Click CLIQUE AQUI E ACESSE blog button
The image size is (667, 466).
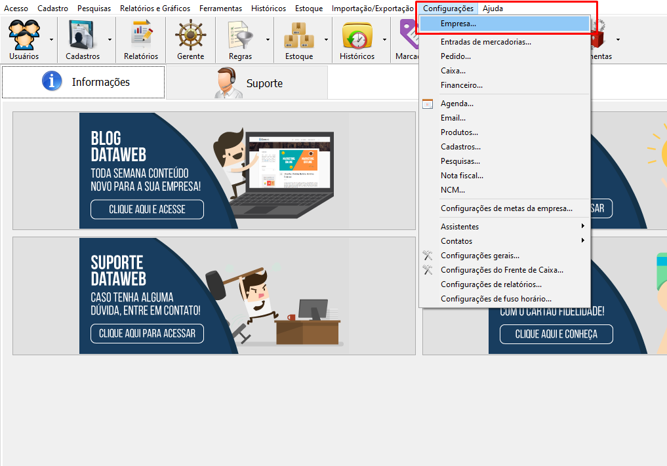click(147, 209)
